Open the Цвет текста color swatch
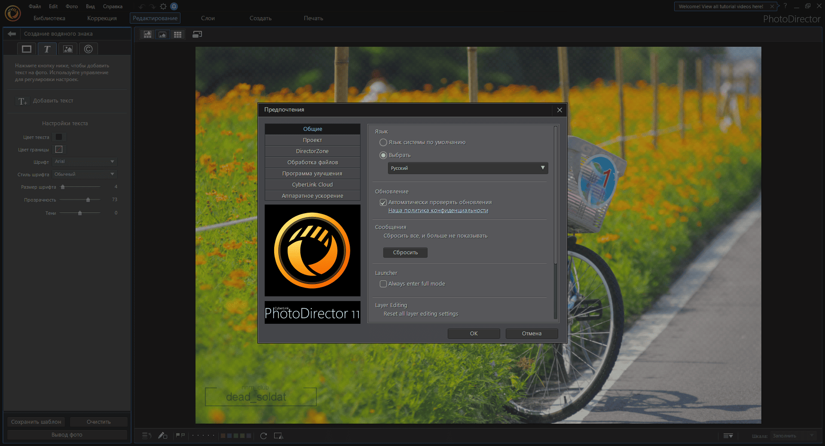The width and height of the screenshot is (825, 446). [x=59, y=137]
